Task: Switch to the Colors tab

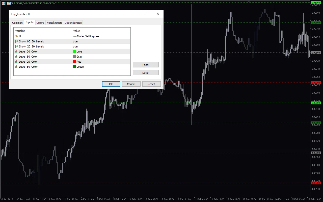Action: 40,22
